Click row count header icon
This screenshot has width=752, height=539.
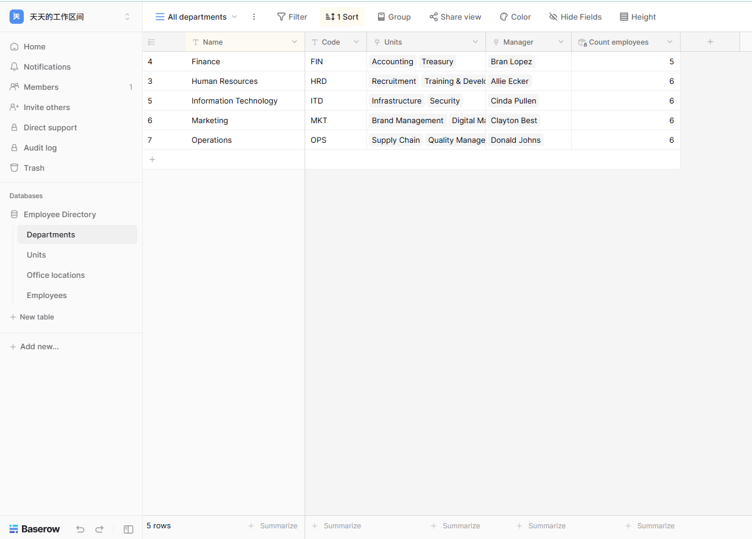point(151,42)
